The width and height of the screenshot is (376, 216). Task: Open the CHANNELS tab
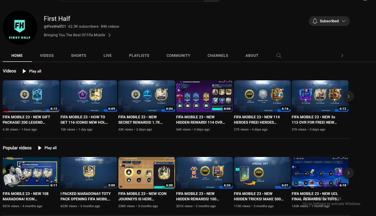point(218,56)
